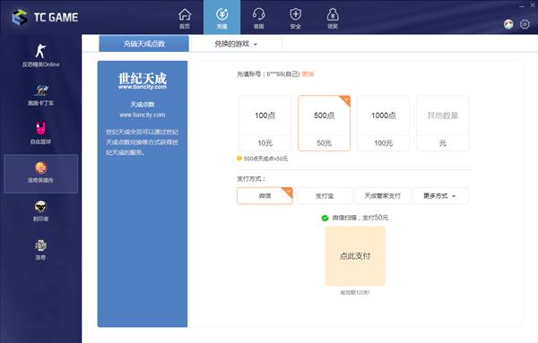The width and height of the screenshot is (538, 343).
Task: Open the settings gear
Action: [x=525, y=24]
